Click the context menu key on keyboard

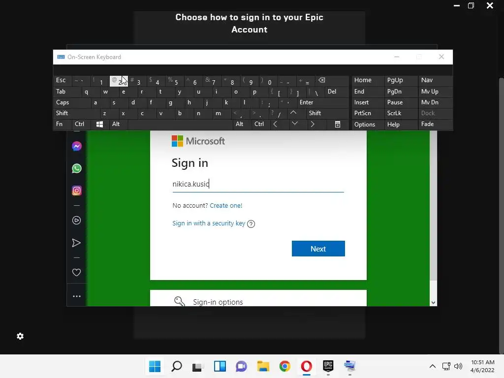click(337, 125)
